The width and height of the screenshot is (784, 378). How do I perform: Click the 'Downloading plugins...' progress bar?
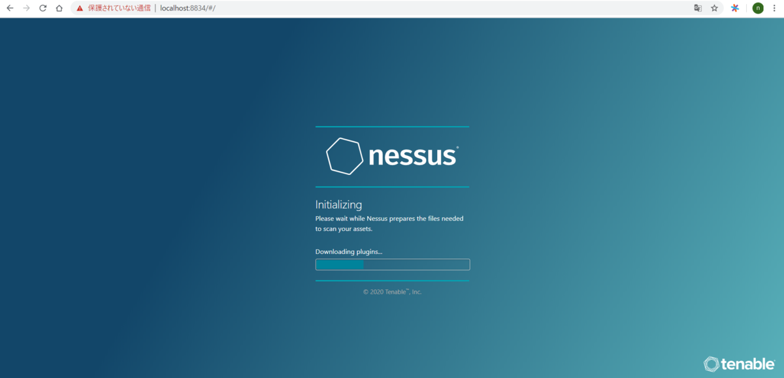393,264
